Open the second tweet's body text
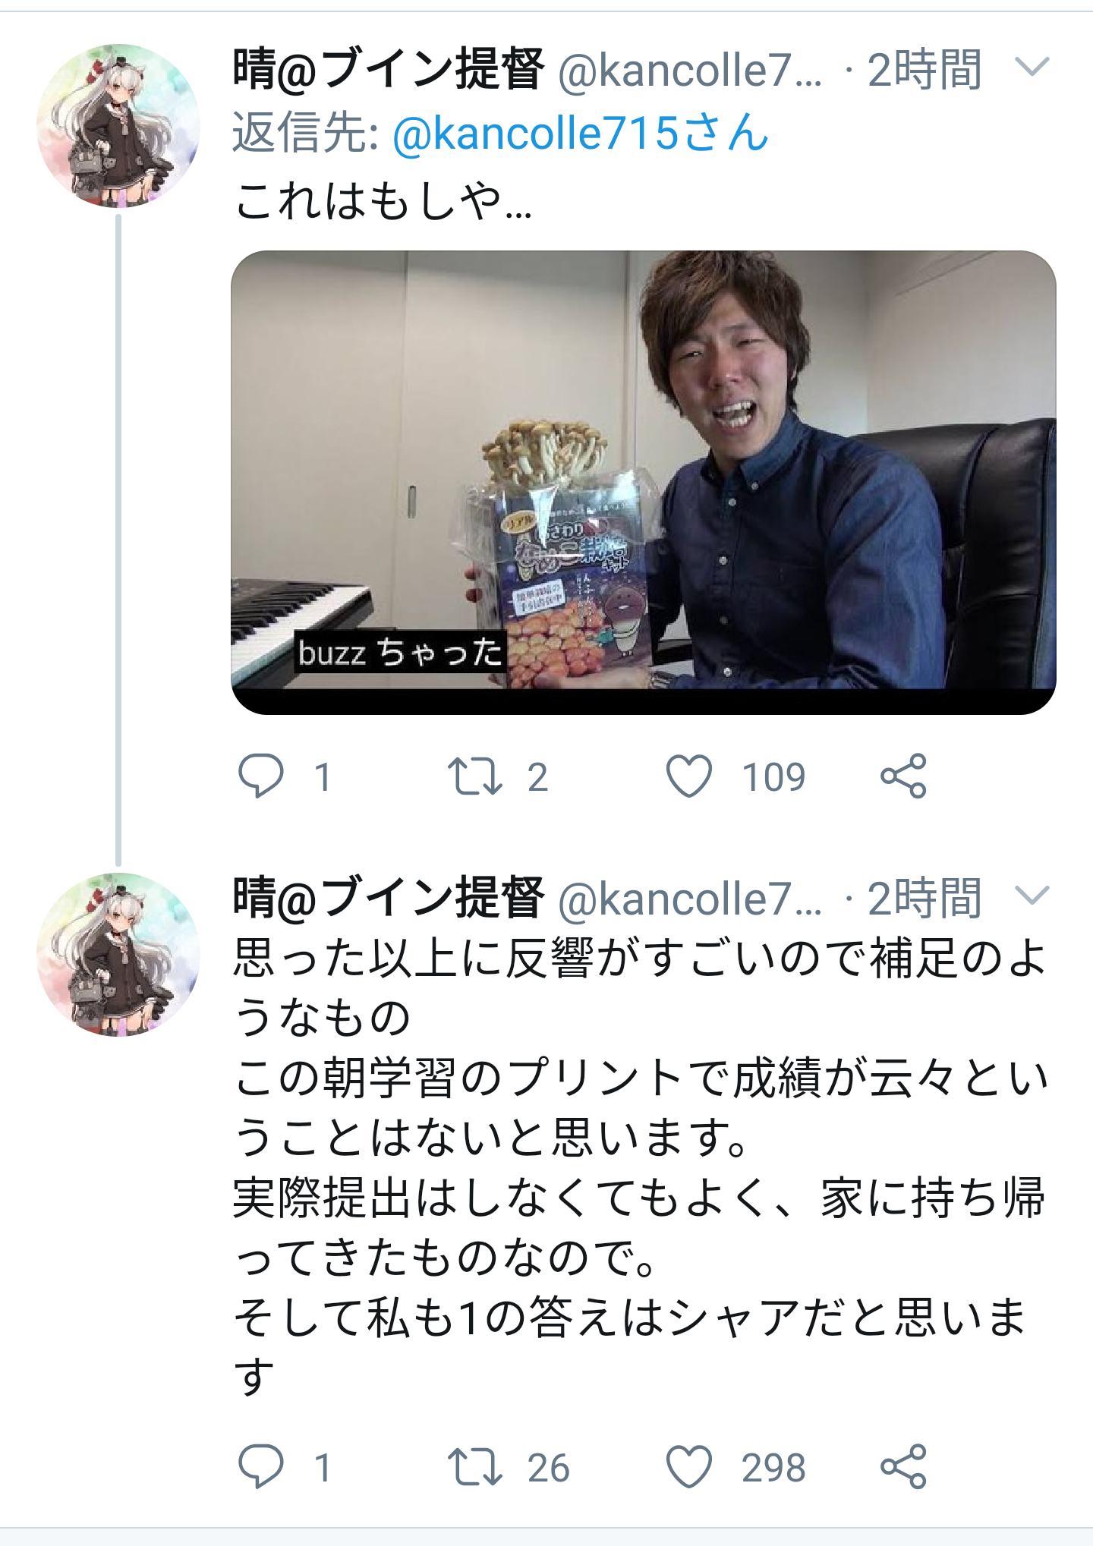Image resolution: width=1093 pixels, height=1546 pixels. point(641,1167)
